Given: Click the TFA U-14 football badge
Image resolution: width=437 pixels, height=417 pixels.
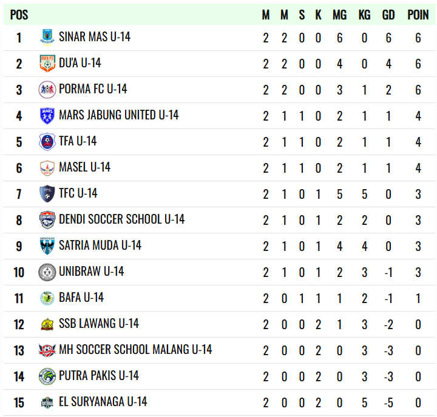Looking at the screenshot, I should click(47, 141).
